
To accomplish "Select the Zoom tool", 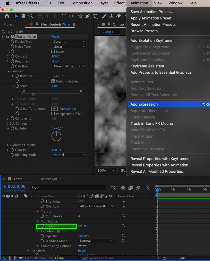I will point(31,16).
